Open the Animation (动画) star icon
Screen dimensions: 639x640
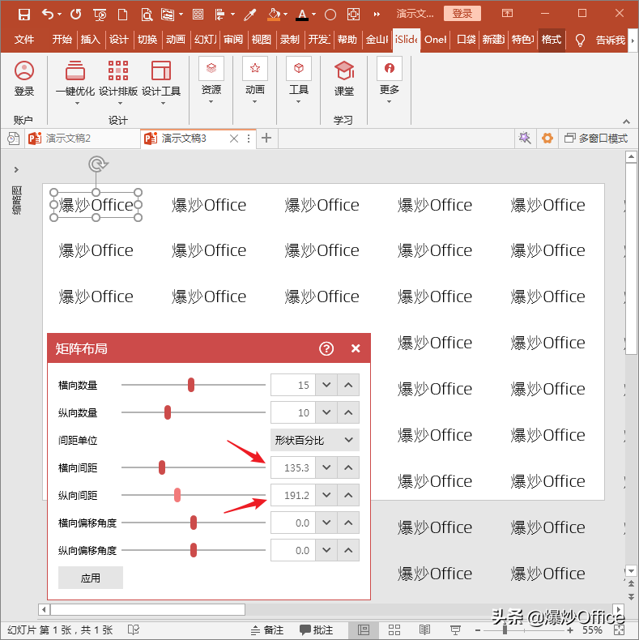(255, 68)
